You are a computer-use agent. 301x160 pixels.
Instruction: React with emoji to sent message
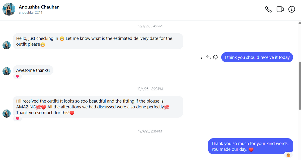click(x=215, y=57)
